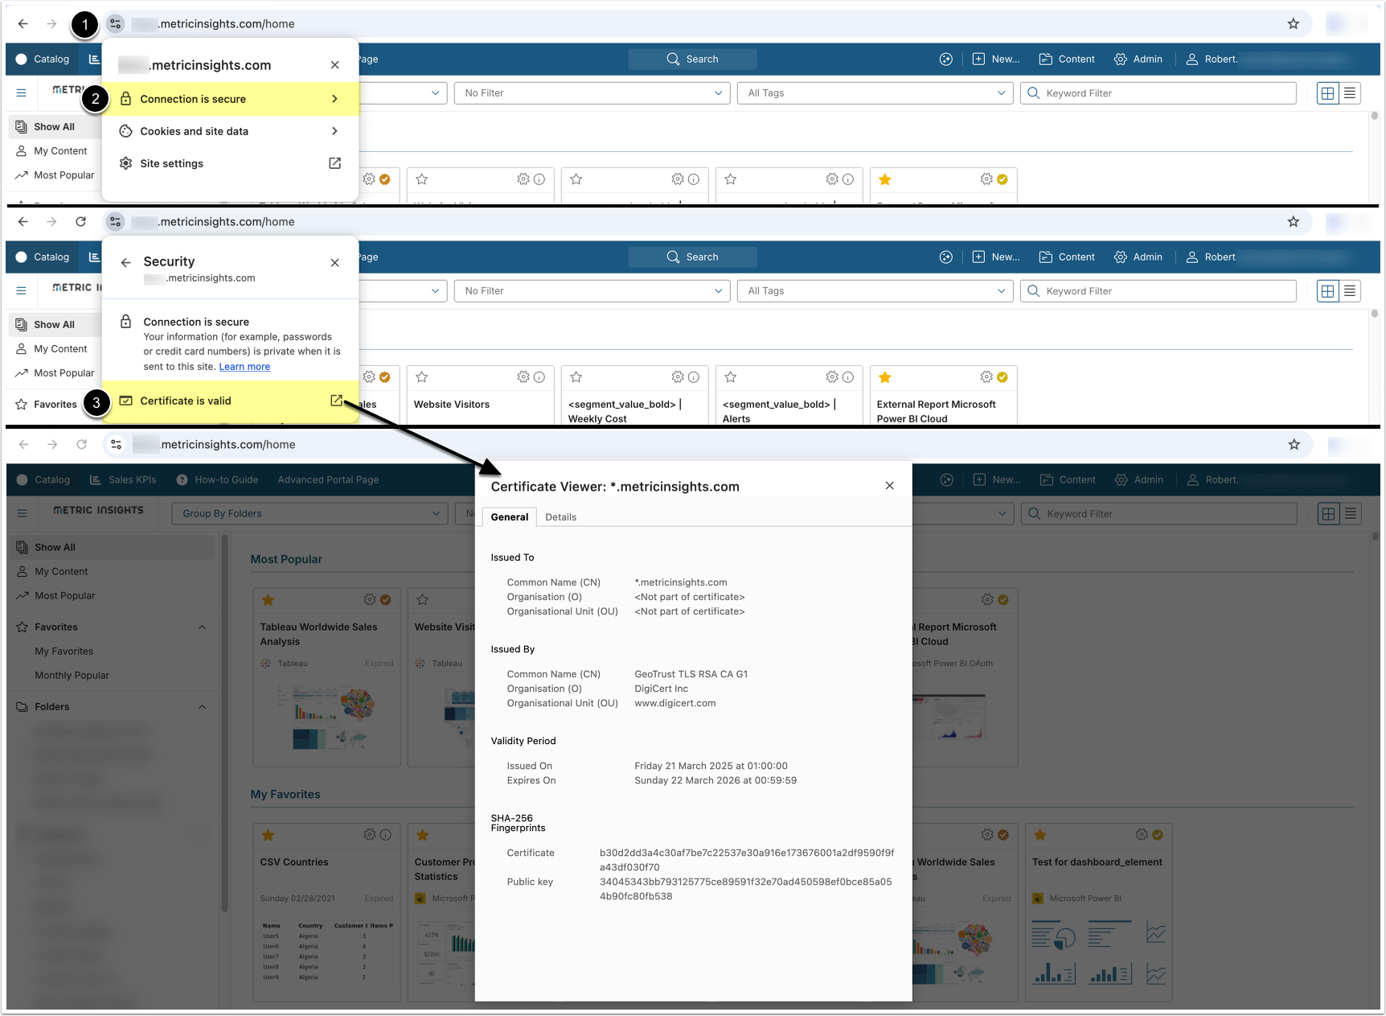
Task: Click the round icon left of New... in the site-info menu screenshot
Action: tap(946, 60)
